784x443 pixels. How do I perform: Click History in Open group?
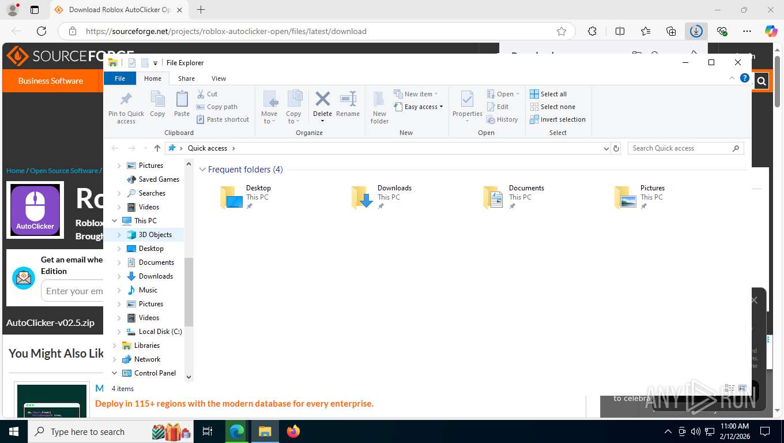pyautogui.click(x=502, y=119)
